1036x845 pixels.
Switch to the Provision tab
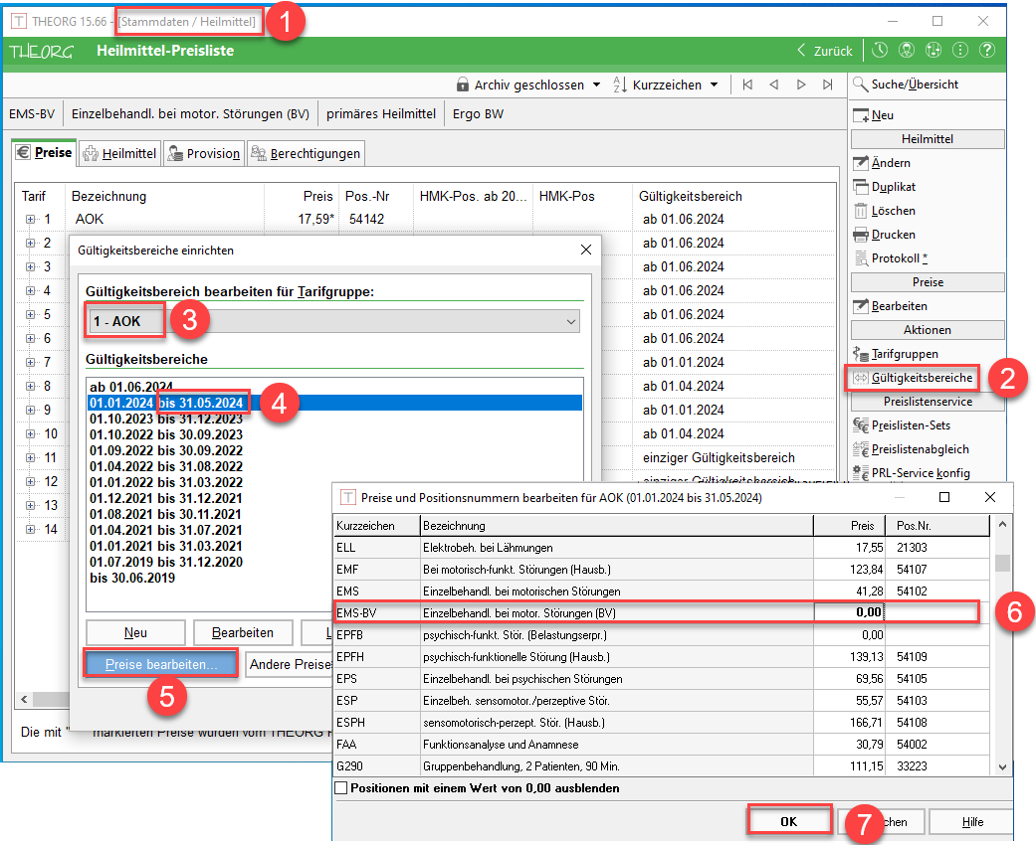click(202, 153)
